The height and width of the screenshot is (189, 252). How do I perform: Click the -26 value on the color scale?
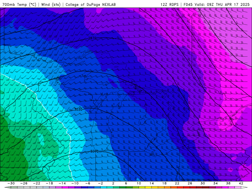(24, 183)
